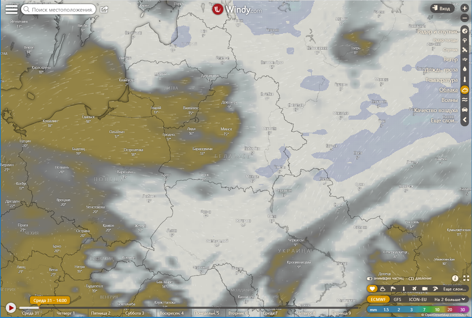Jump timeline to 'Пятница 9'
This screenshot has height=318, width=472.
click(341, 313)
